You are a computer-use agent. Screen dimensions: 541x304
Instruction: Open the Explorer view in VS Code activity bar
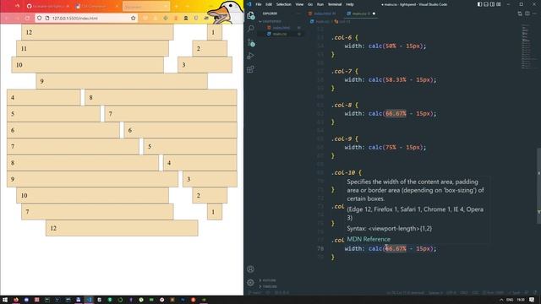251,15
